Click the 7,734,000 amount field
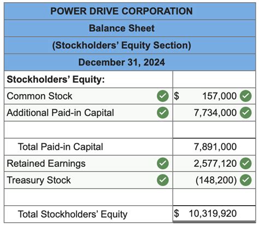The width and height of the screenshot is (259, 226). (214, 113)
